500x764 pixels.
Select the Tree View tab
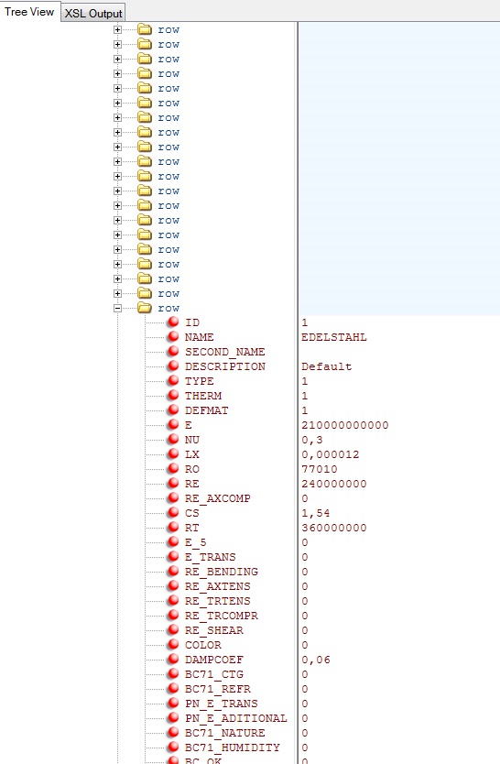[29, 12]
